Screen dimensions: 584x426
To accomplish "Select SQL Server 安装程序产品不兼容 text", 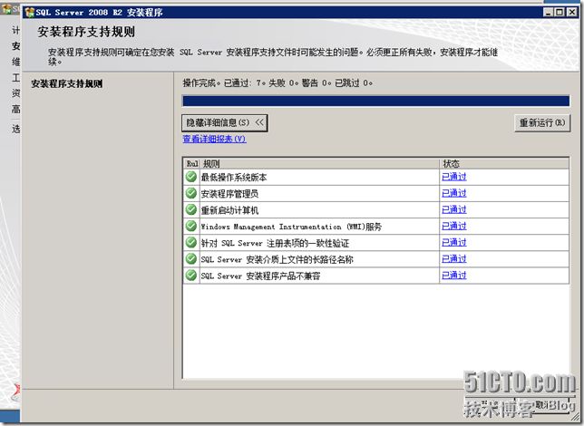I will 261,276.
